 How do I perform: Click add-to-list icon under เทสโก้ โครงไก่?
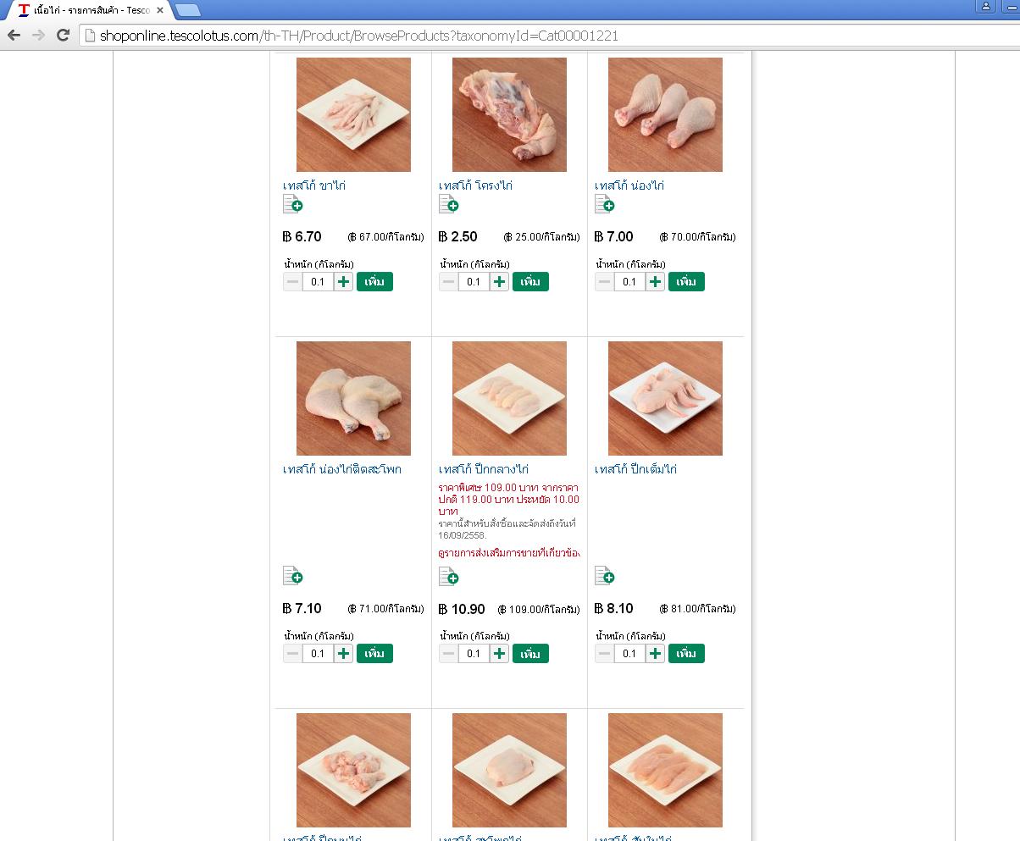[448, 204]
